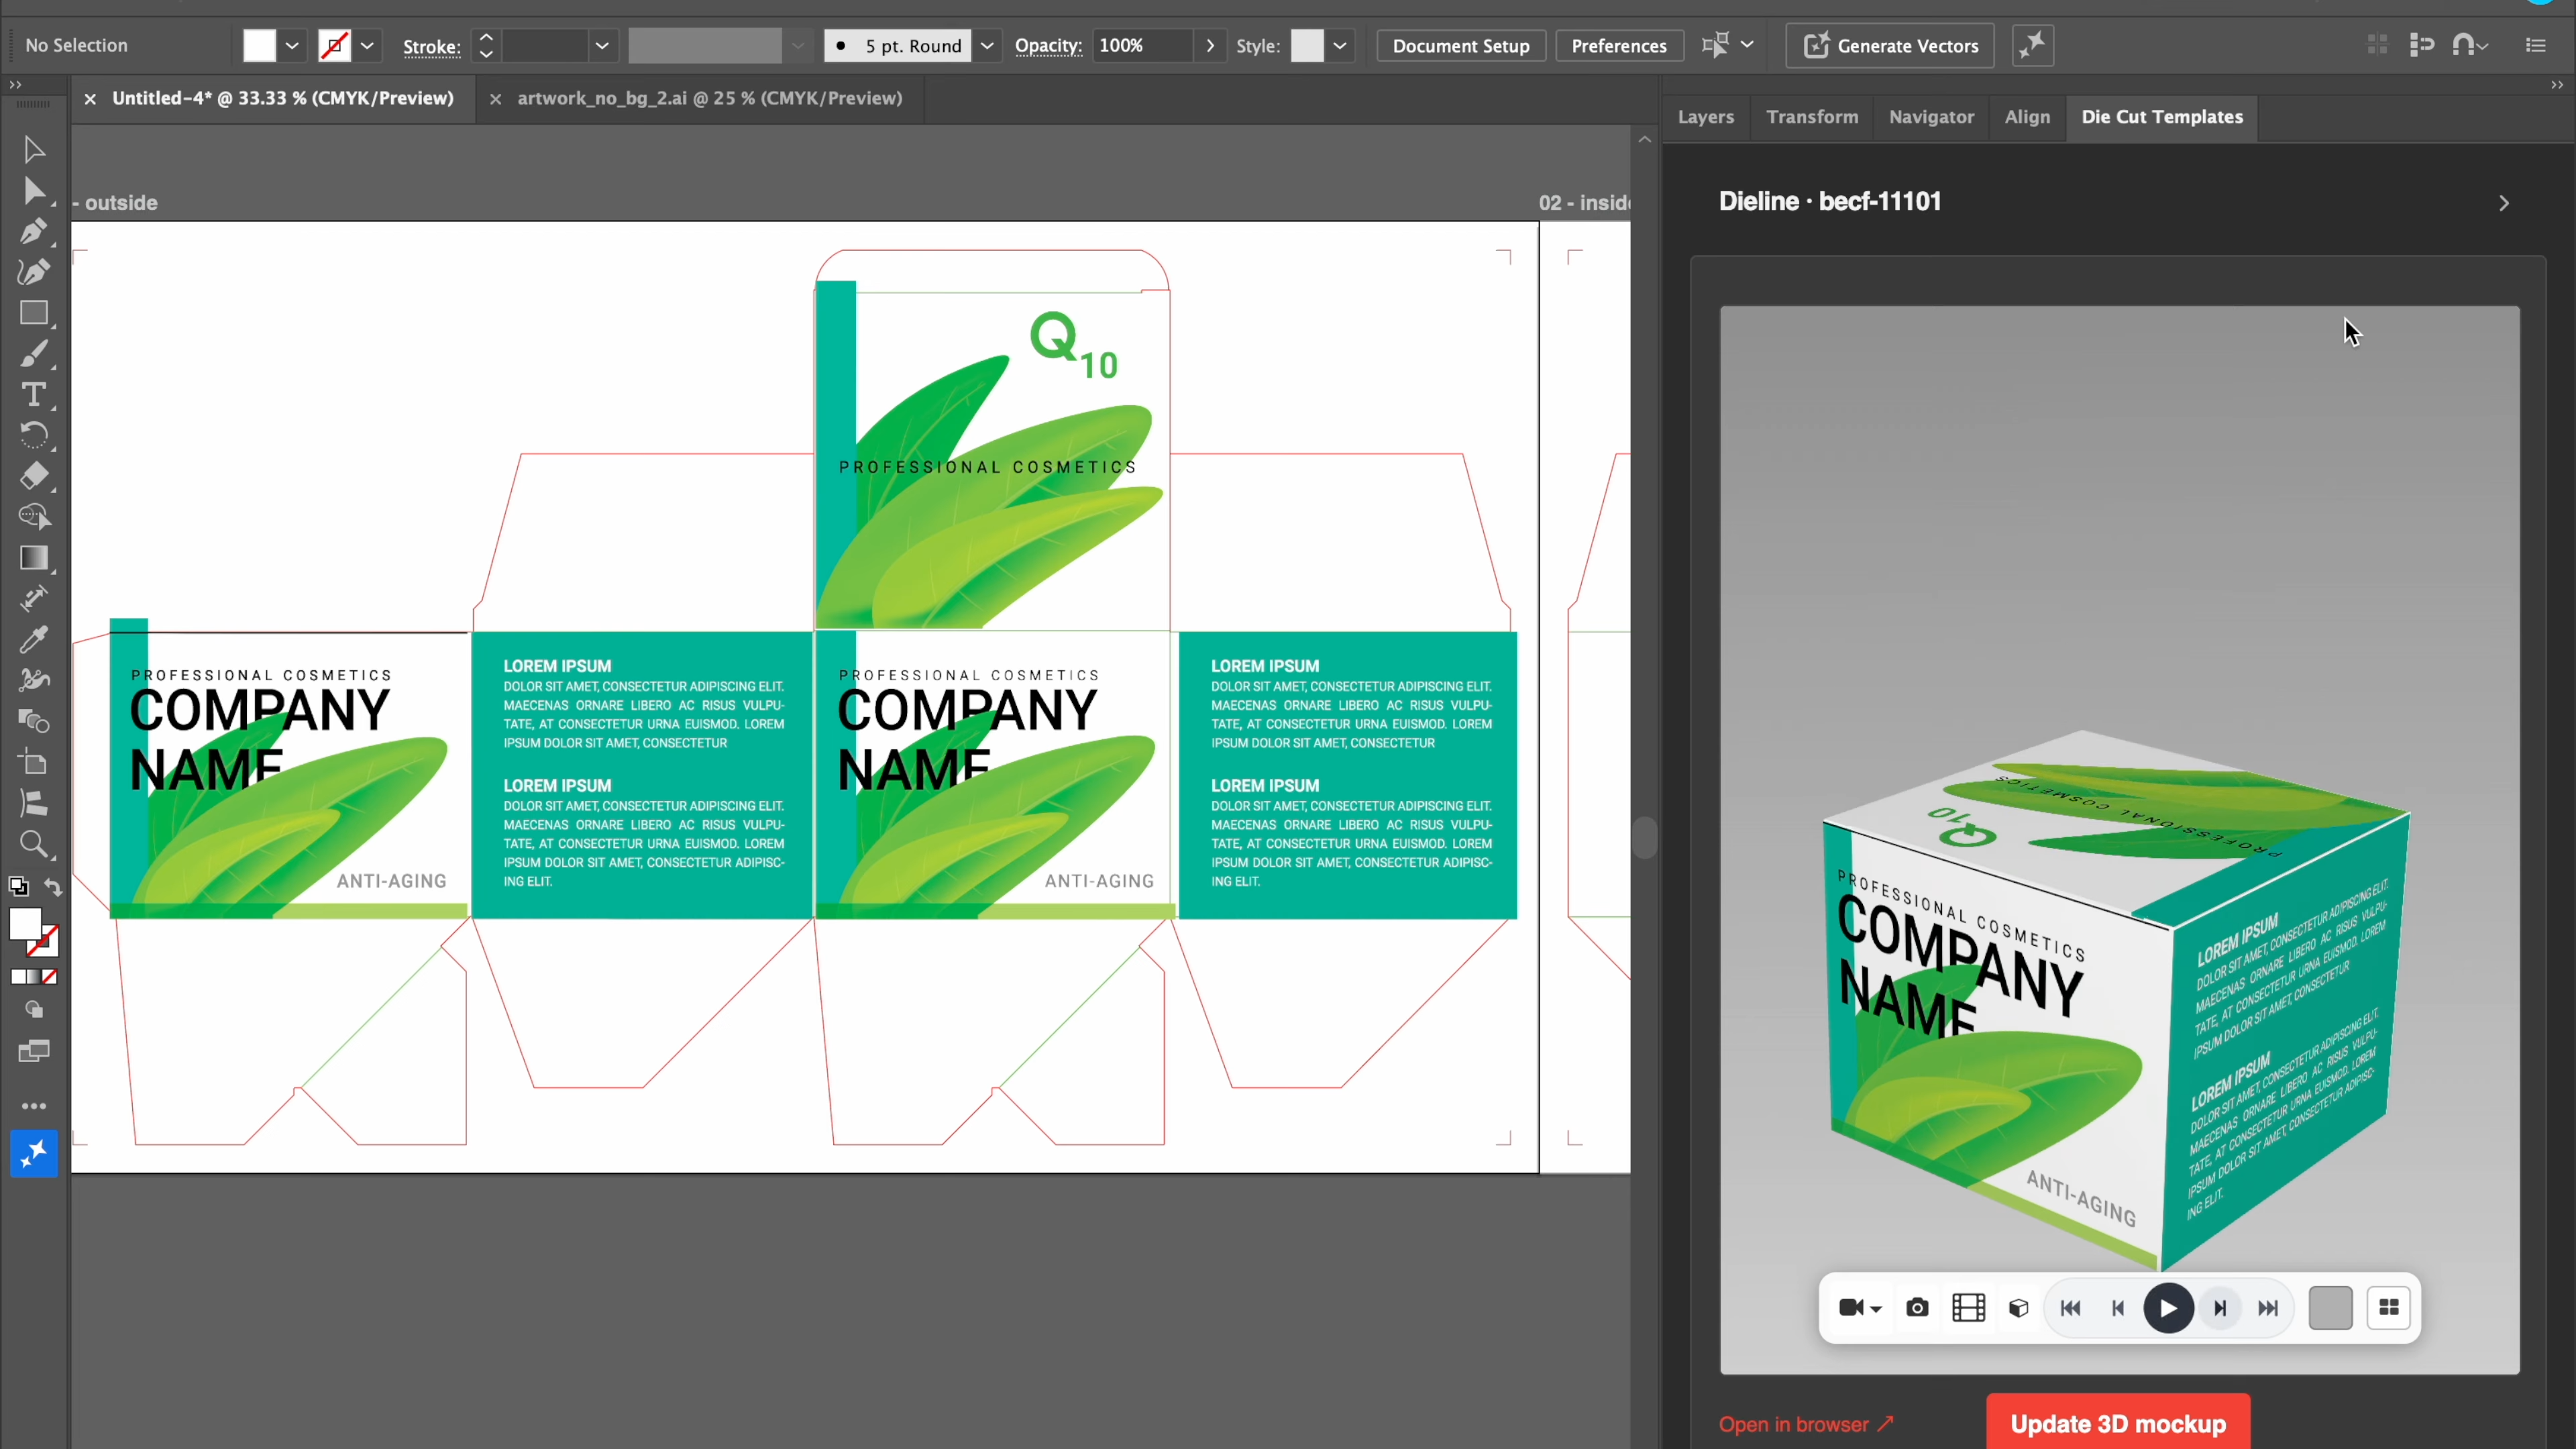Toggle the grid view button in mockup player

pos(2389,1308)
